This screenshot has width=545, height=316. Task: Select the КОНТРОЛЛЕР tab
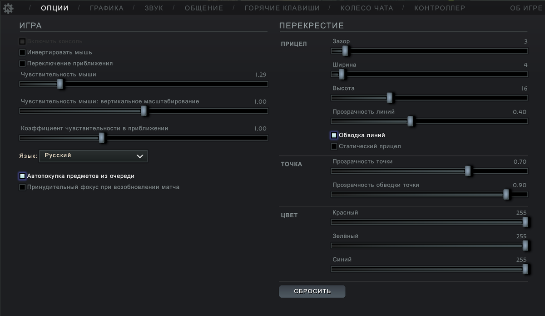coord(439,8)
